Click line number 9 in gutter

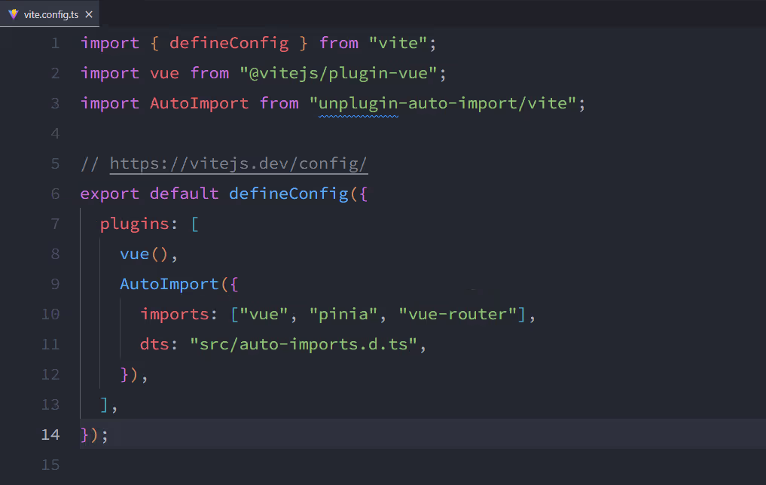click(x=55, y=284)
